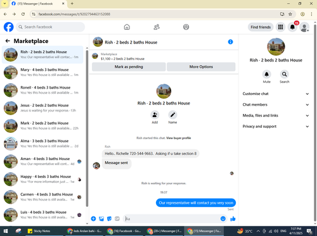Reload the page with browser refresh icon
317x236 pixels.
[x=23, y=14]
